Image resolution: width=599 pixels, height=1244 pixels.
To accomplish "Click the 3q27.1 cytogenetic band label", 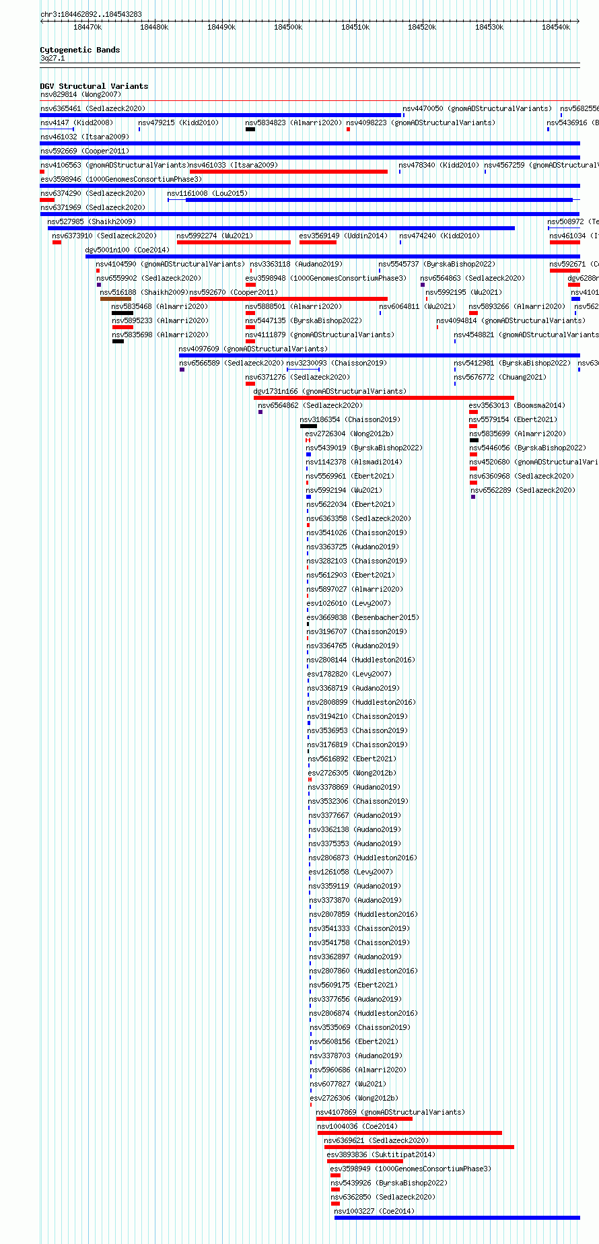I will (52, 59).
